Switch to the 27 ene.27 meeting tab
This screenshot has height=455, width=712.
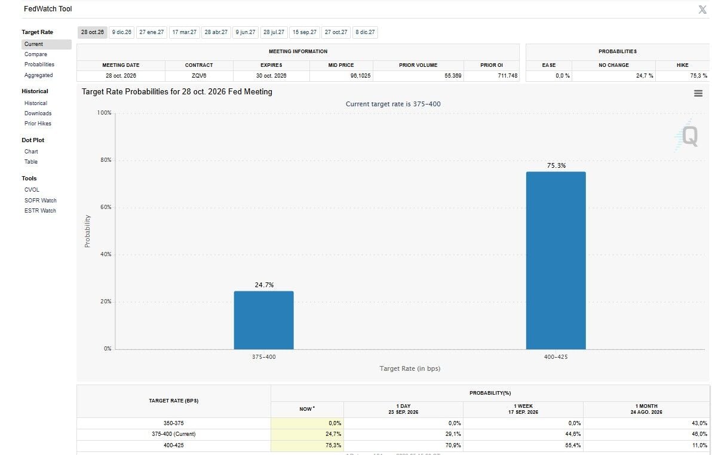tap(152, 32)
